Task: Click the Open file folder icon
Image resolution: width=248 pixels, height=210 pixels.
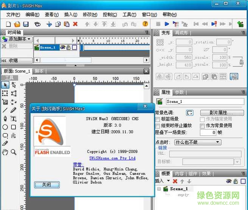Action: (17, 24)
